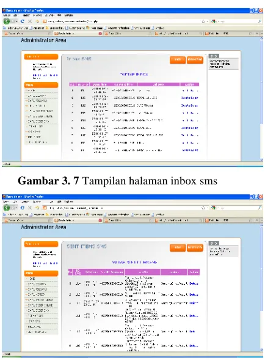
Task: Open home page in the Inbox SMS window
Action: pos(37,21)
